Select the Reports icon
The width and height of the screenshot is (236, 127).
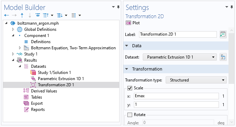(26, 110)
